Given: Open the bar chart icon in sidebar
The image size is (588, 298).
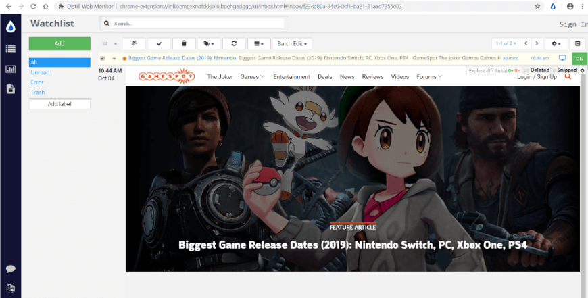Looking at the screenshot, I should 10,69.
